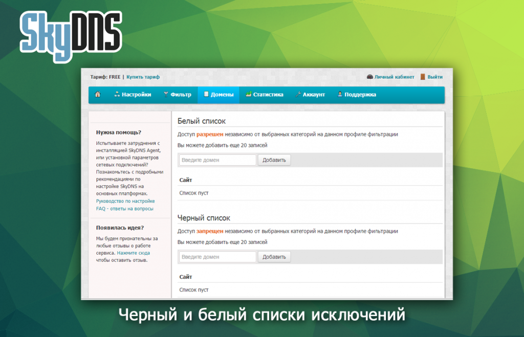
Task: Click the home icon in navigation bar
Action: click(x=98, y=95)
